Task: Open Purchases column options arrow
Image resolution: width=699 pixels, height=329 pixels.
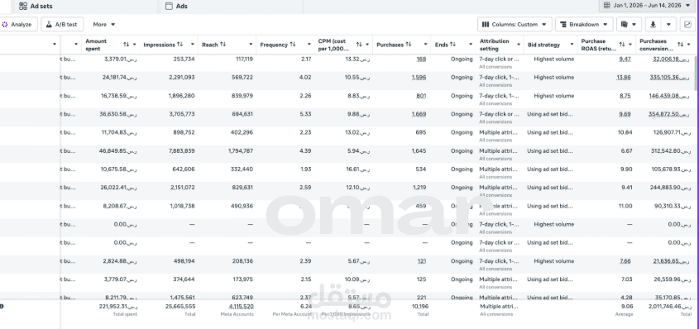Action: point(425,45)
